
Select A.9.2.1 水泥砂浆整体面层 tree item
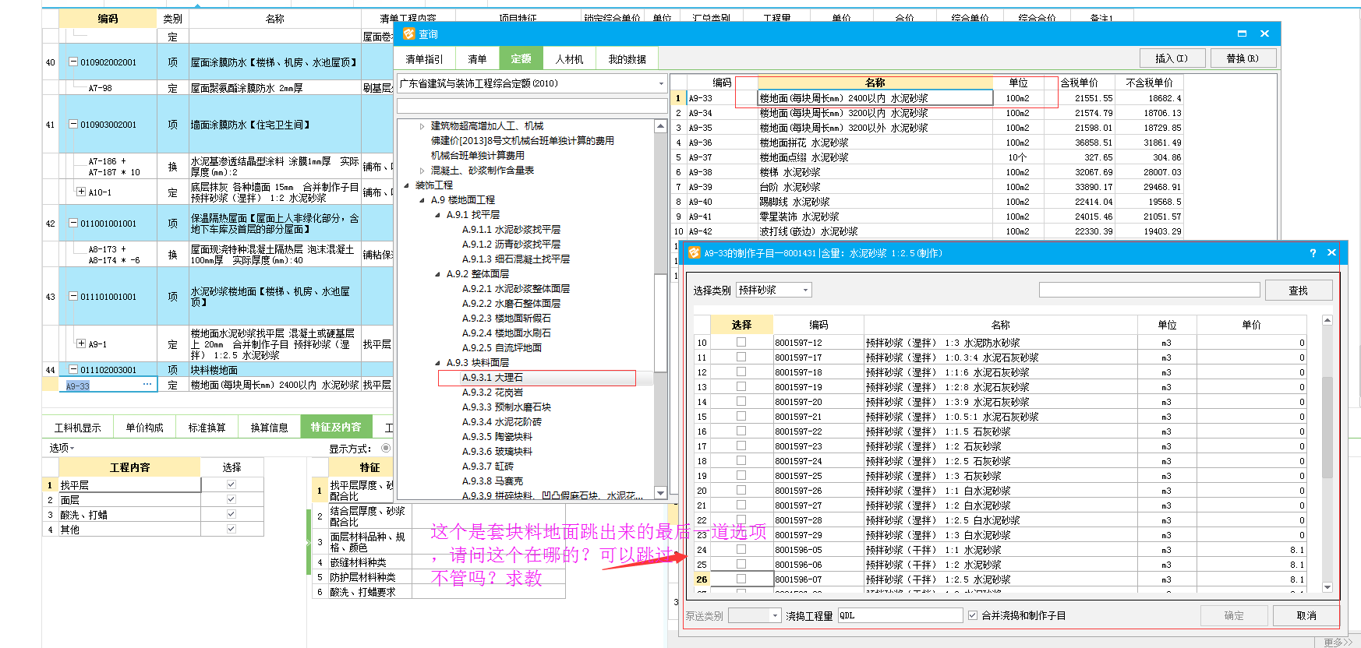(515, 289)
